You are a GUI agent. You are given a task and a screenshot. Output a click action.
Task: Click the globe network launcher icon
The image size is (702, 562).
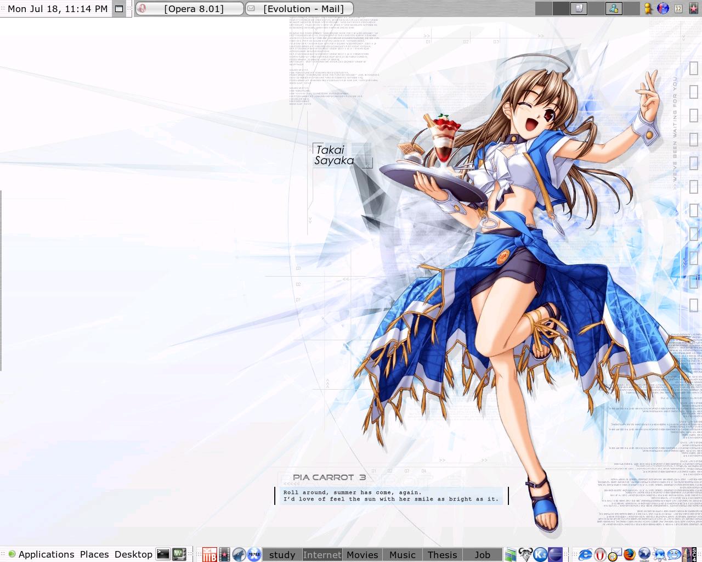pos(644,555)
